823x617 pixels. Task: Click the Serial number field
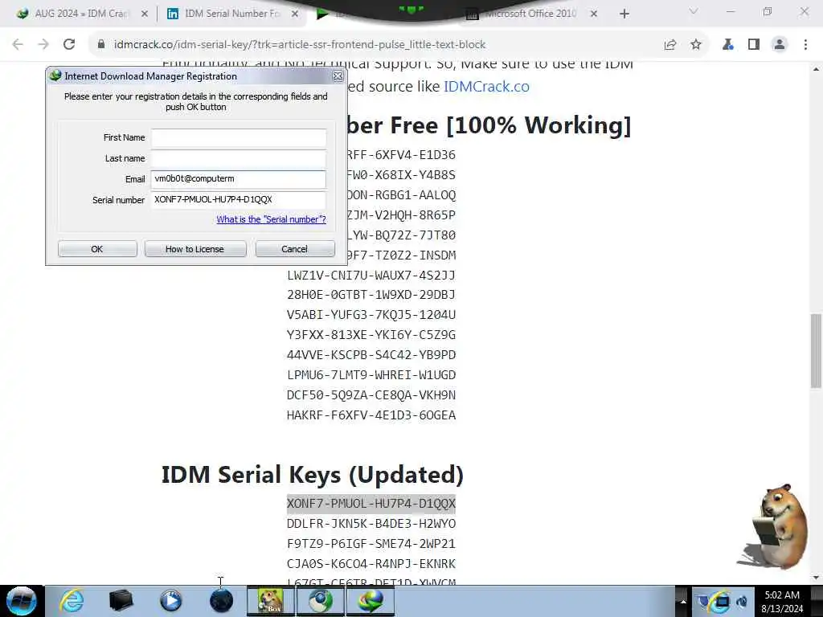pos(239,199)
